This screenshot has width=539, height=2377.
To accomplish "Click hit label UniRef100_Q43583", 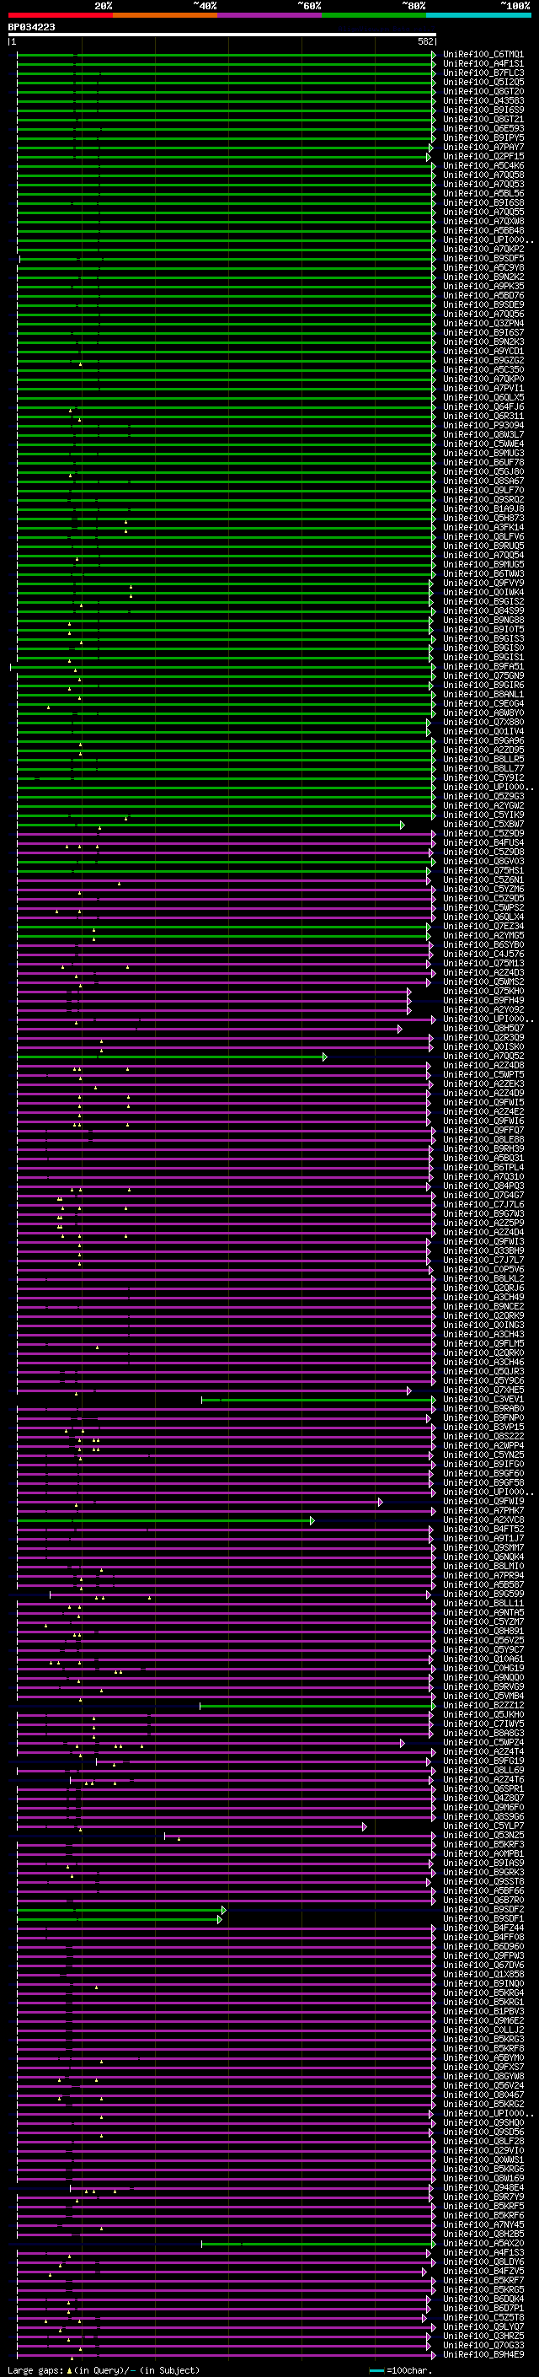I will coord(483,100).
